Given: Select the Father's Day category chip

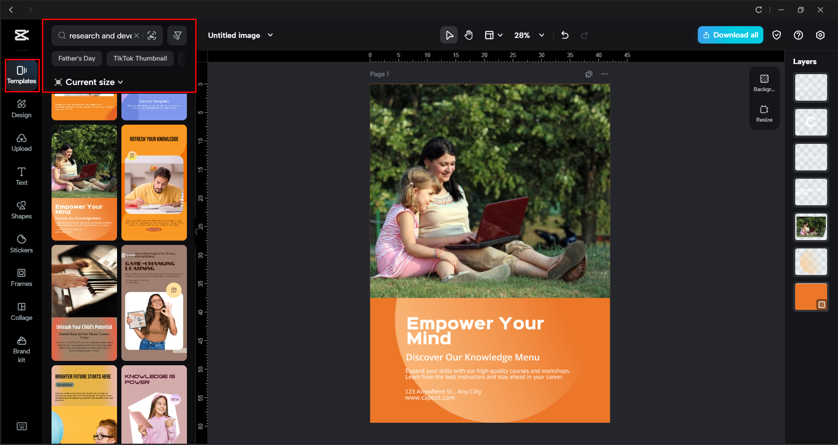Looking at the screenshot, I should tap(76, 58).
